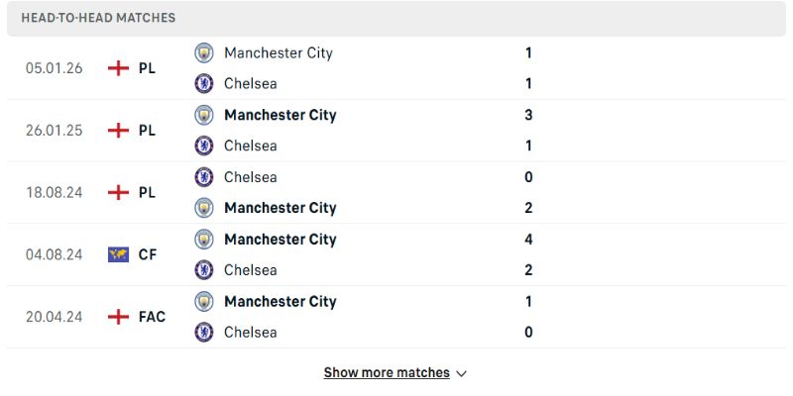The image size is (793, 396).
Task: Click Chelsea crest in 18.08.24 match
Action: coord(204,177)
